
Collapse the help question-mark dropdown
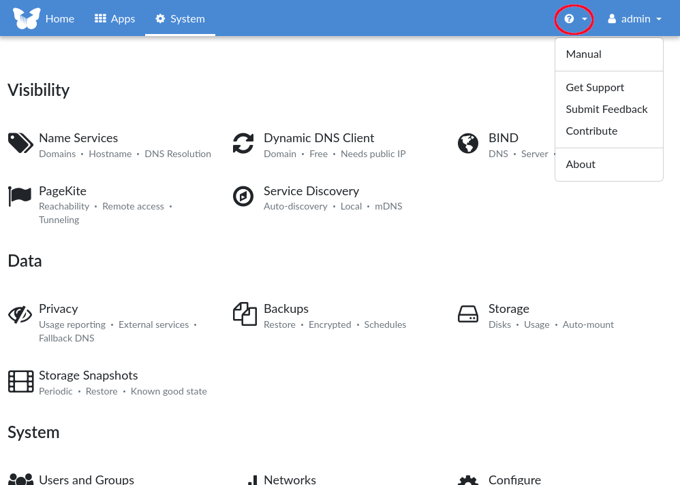(575, 19)
